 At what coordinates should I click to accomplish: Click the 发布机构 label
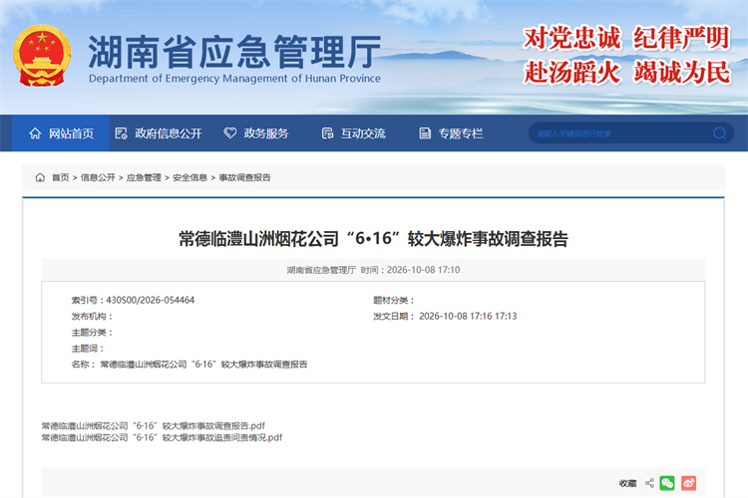[x=92, y=316]
